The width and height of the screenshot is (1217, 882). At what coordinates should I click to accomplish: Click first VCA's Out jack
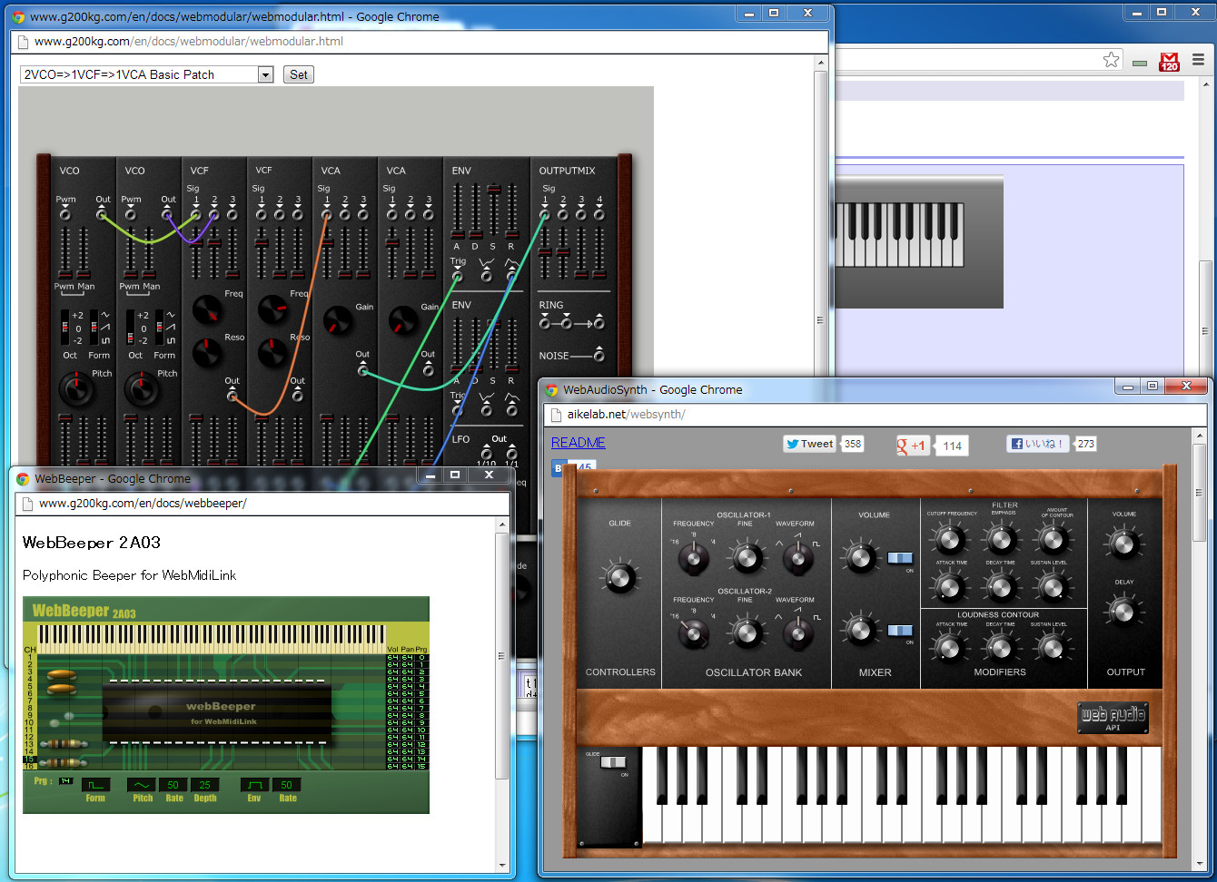click(363, 369)
